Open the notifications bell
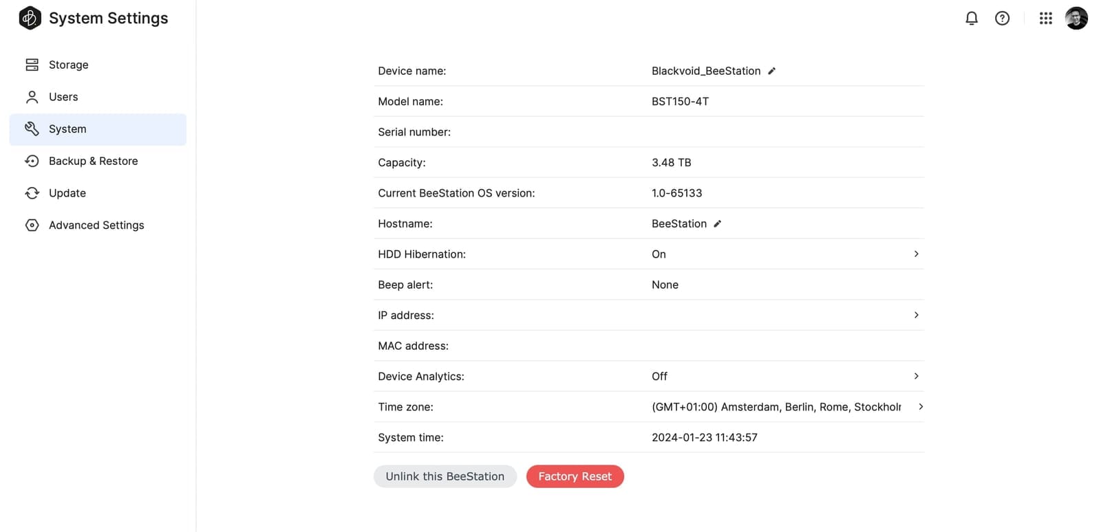Image resolution: width=1101 pixels, height=532 pixels. point(972,19)
